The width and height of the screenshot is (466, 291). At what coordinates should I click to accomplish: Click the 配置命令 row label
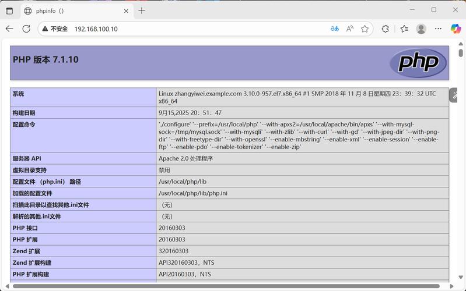tap(24, 125)
